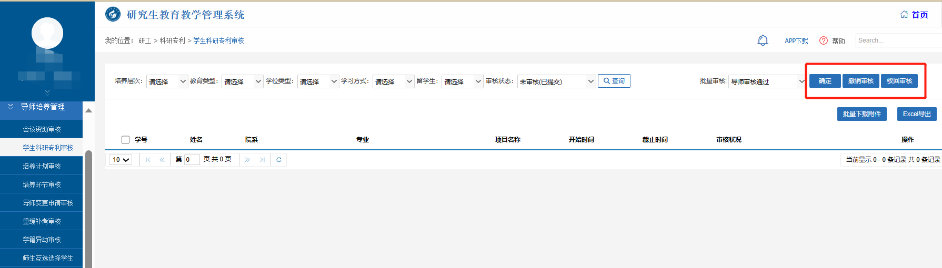Click the 科研专利 breadcrumb text
Image resolution: width=942 pixels, height=268 pixels.
tap(173, 40)
